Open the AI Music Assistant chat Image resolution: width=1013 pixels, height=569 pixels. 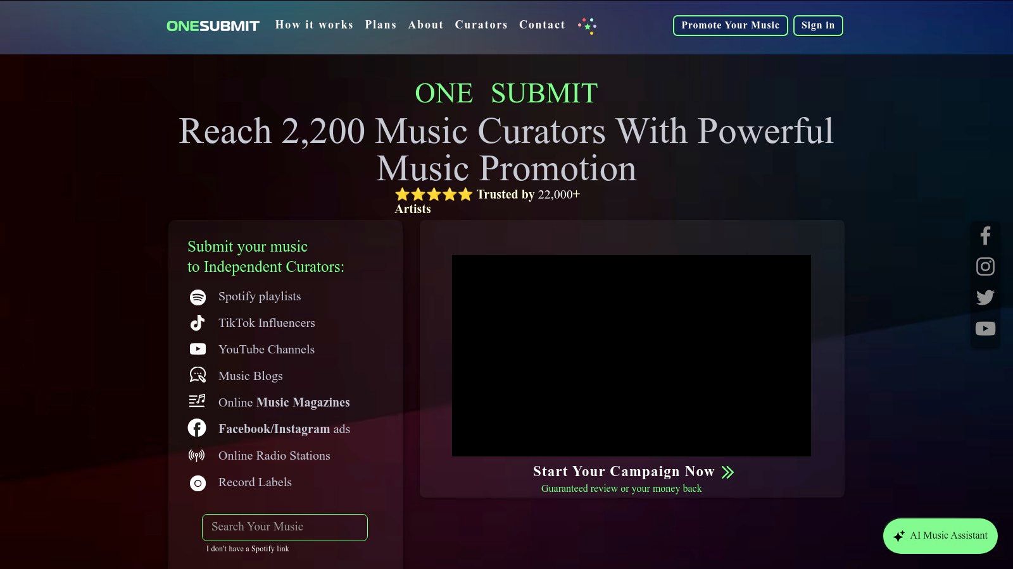940,536
